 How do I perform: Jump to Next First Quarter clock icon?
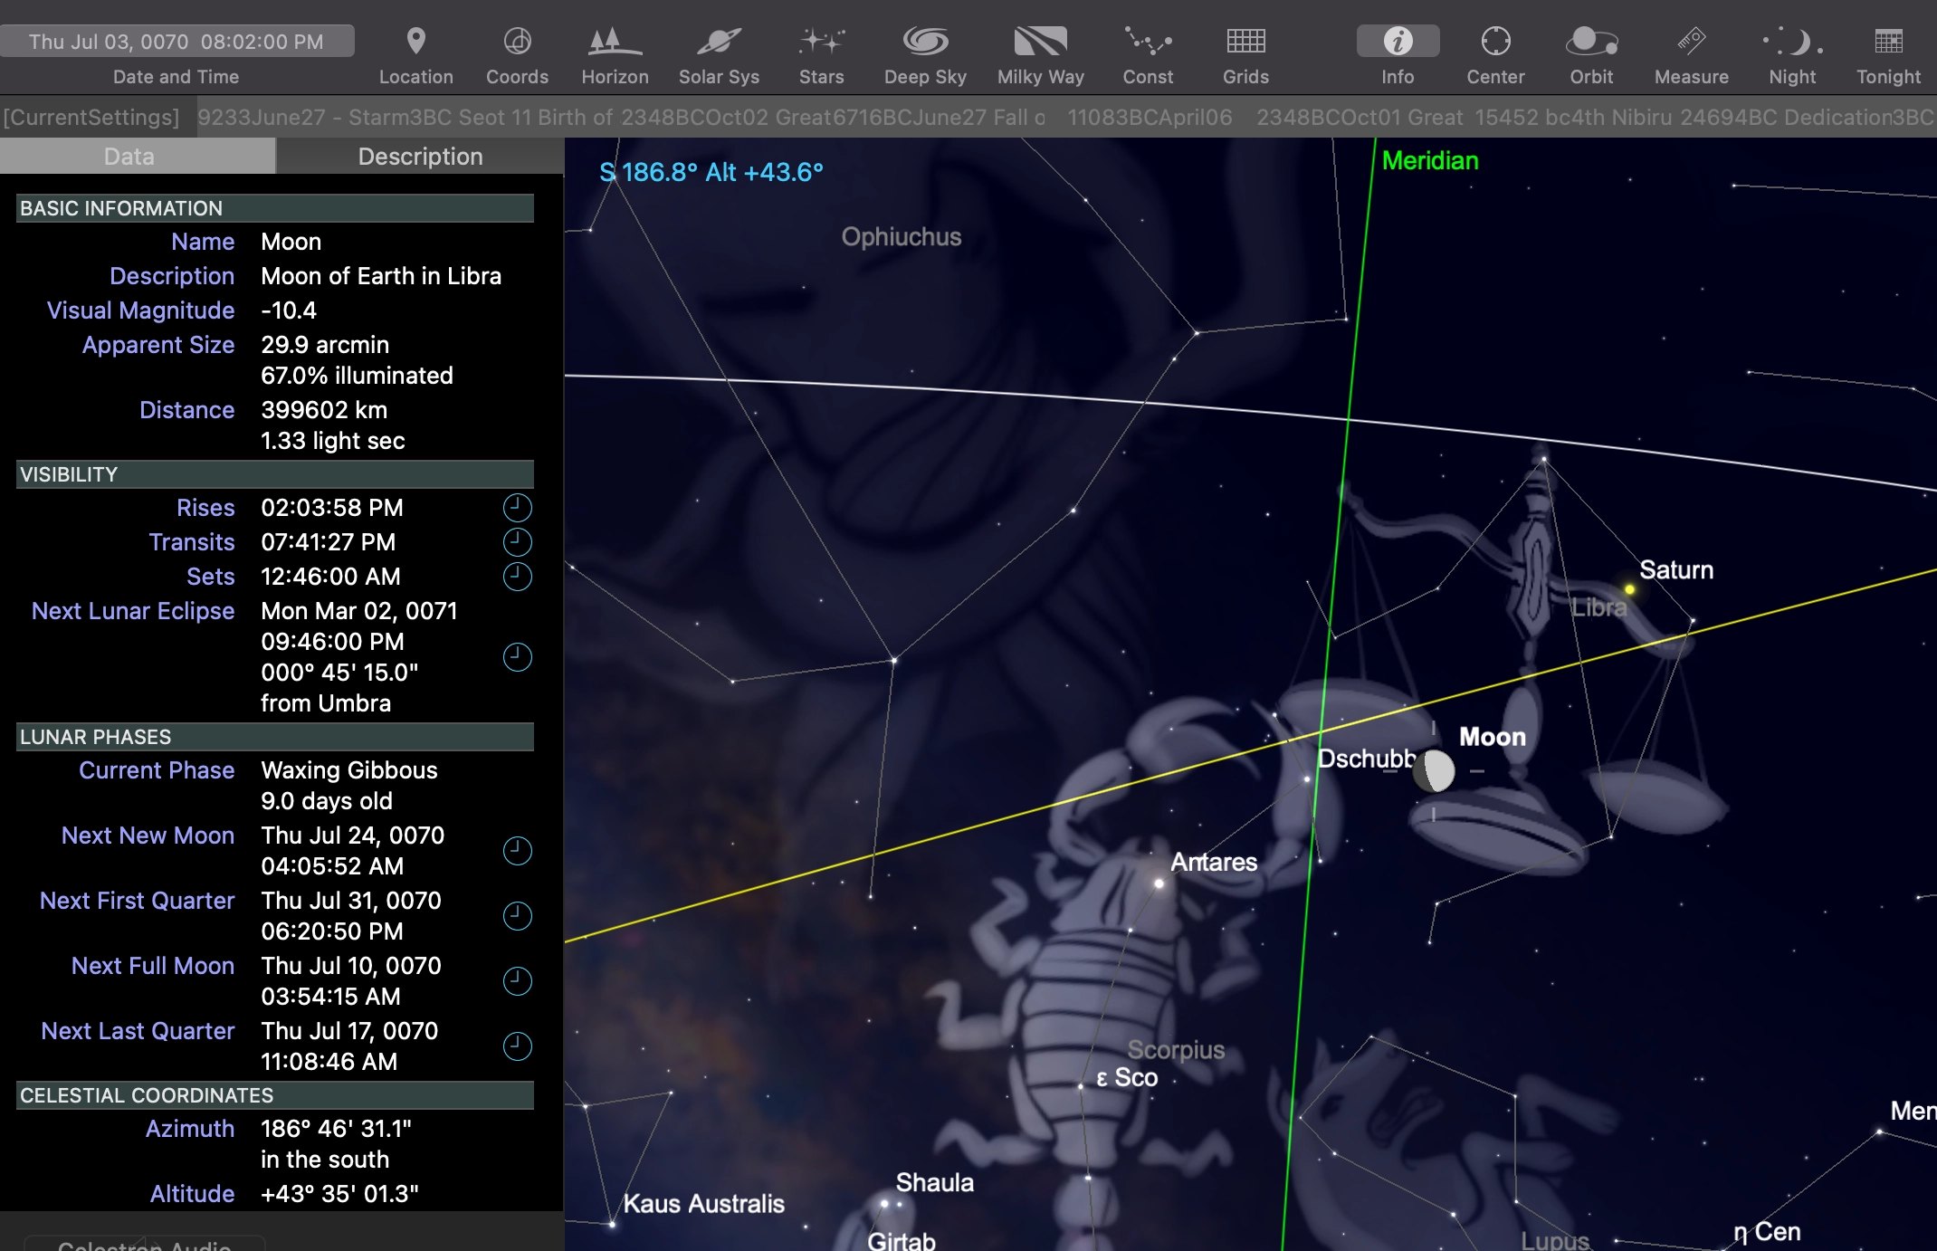[517, 916]
